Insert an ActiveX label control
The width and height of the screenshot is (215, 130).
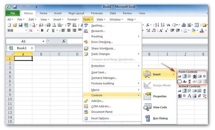(x=190, y=96)
